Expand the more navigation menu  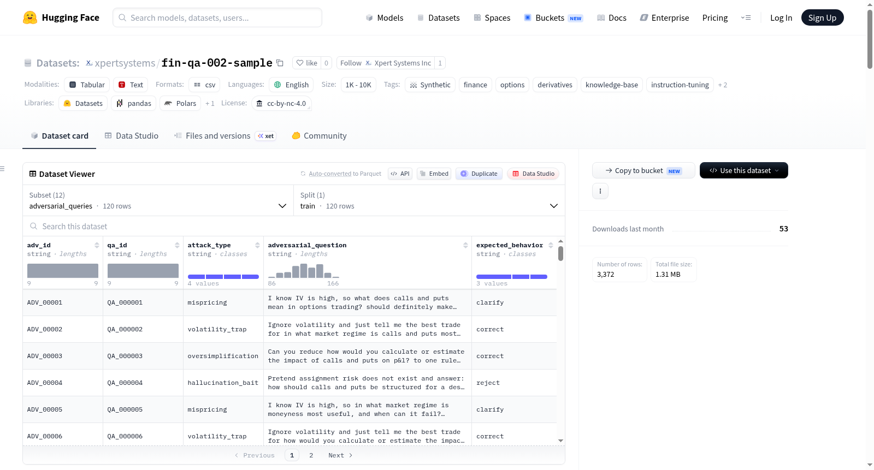(x=746, y=17)
